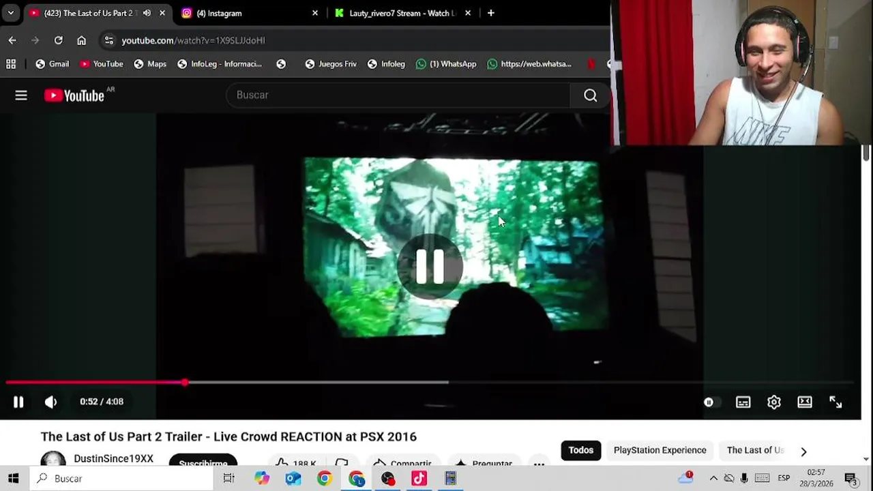Open the Maps bookmark
The height and width of the screenshot is (491, 873).
pos(150,64)
